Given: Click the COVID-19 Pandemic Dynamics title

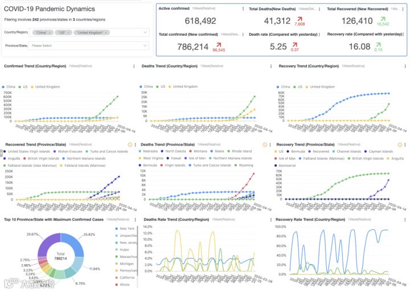Looking at the screenshot, I should (50, 9).
